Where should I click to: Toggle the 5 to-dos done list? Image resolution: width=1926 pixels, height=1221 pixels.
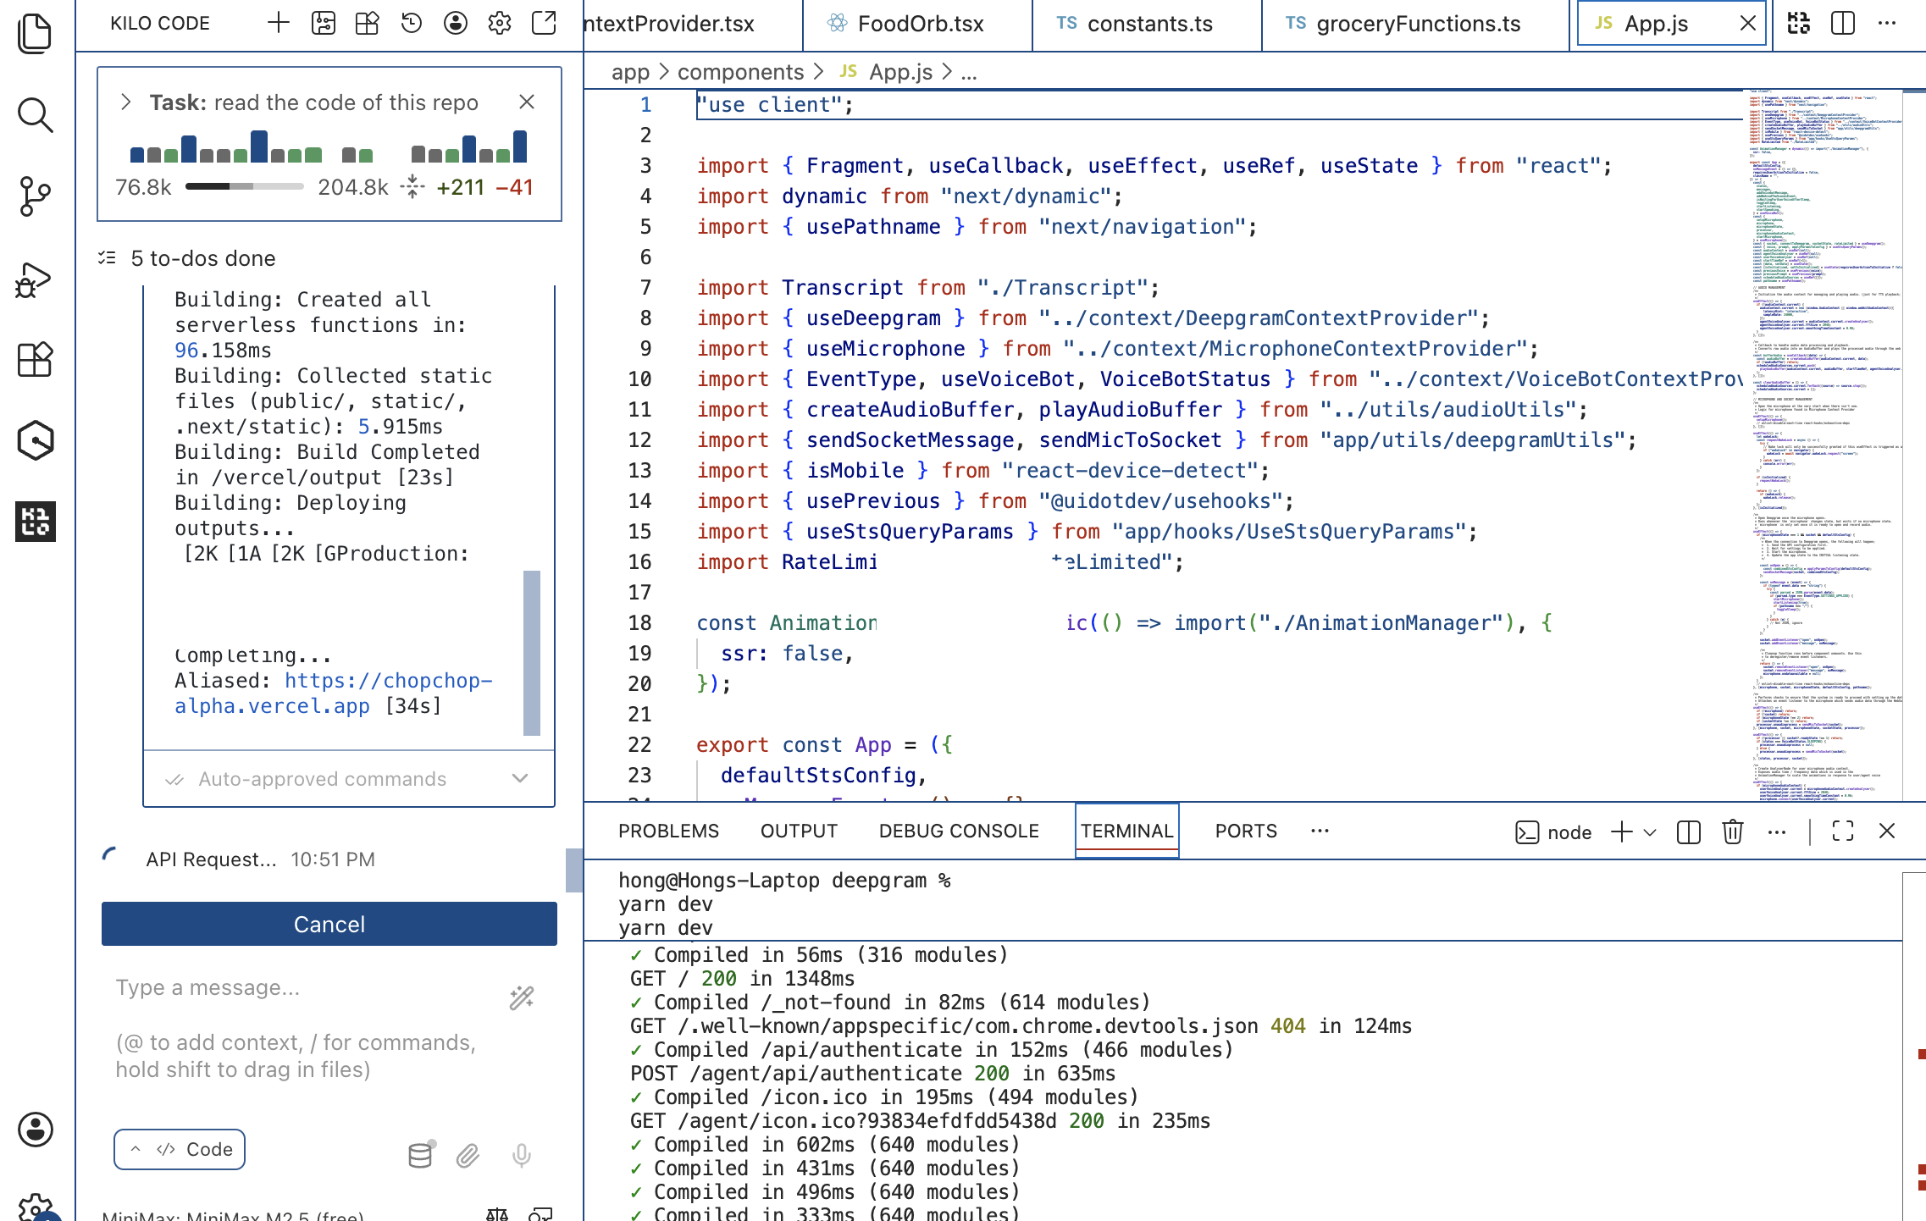tap(203, 258)
